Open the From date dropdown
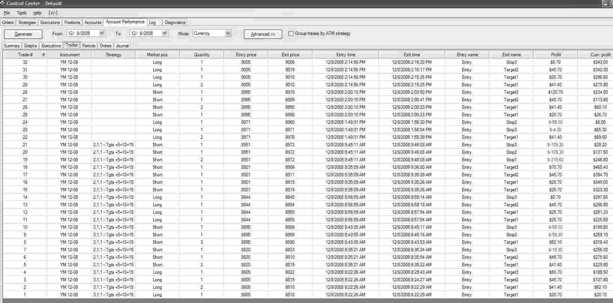613x303 pixels. 102,33
